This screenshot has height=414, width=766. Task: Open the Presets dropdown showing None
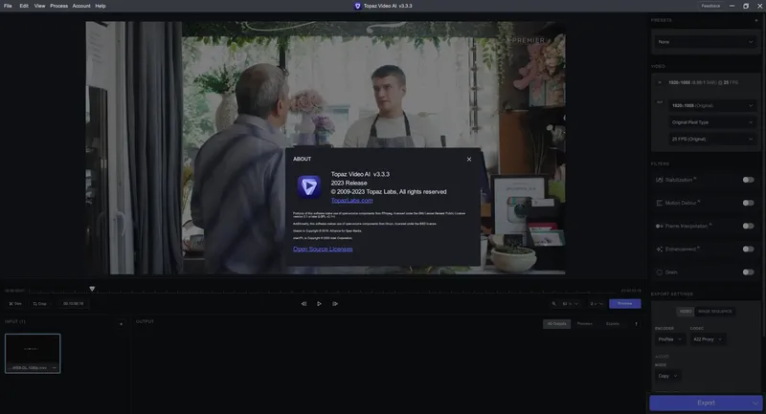tap(705, 42)
